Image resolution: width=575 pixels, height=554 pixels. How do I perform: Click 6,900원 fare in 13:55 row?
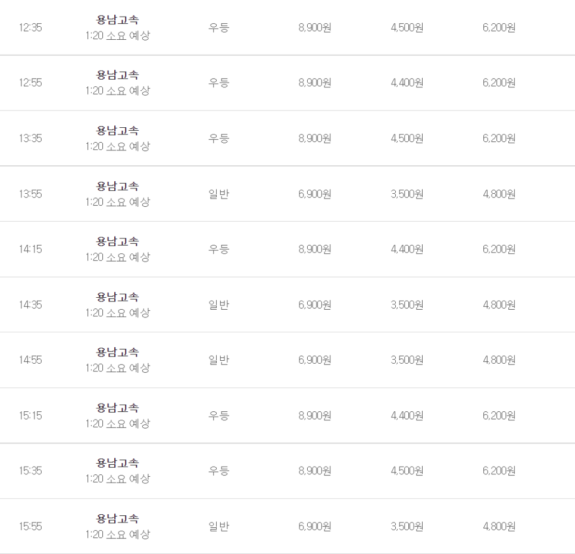tap(315, 194)
